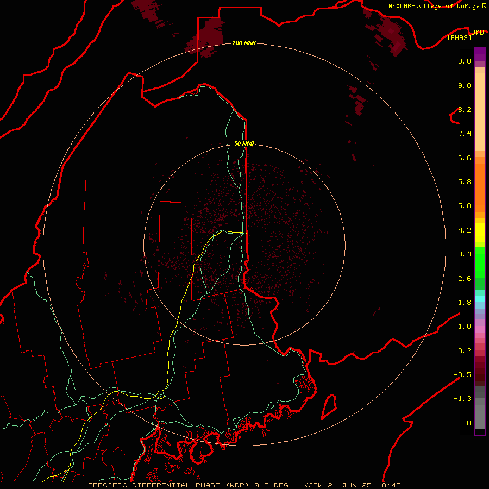Click the 5.8 scale value
Viewport: 489px width, 489px height.
[465, 182]
